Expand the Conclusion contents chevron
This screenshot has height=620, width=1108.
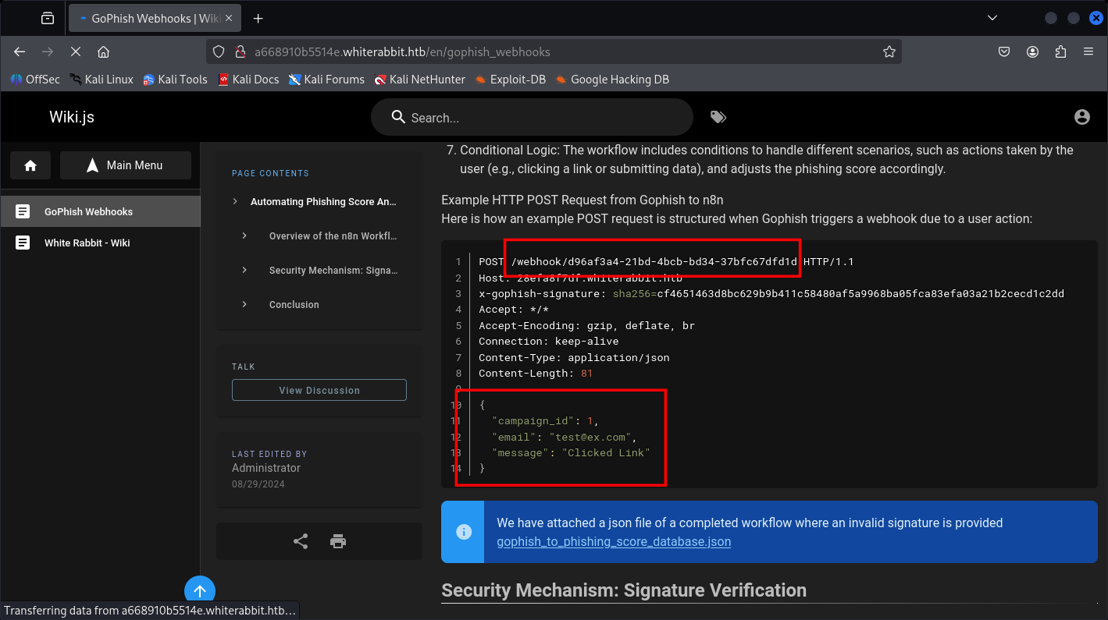click(244, 304)
